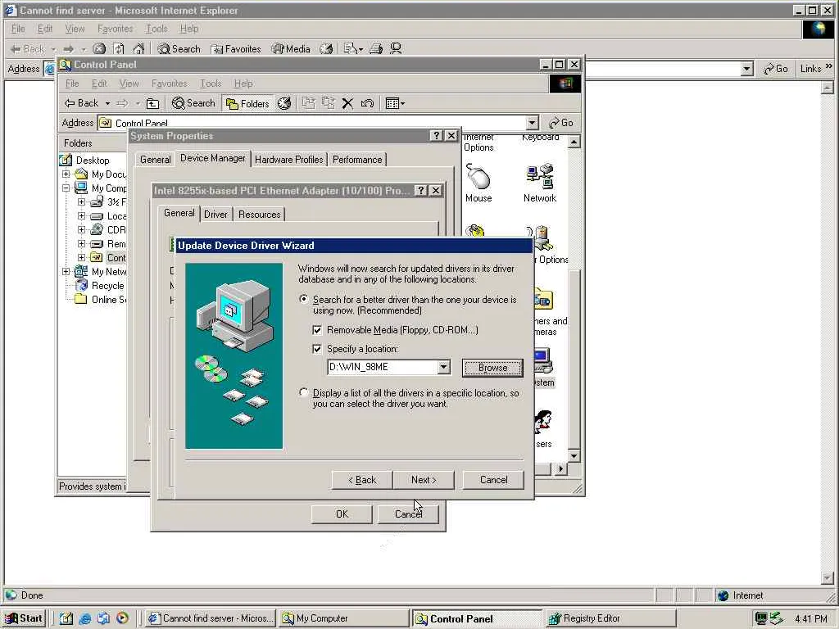839x629 pixels.
Task: Click Stop icon in Internet Explorer toolbar
Action: pyautogui.click(x=99, y=48)
